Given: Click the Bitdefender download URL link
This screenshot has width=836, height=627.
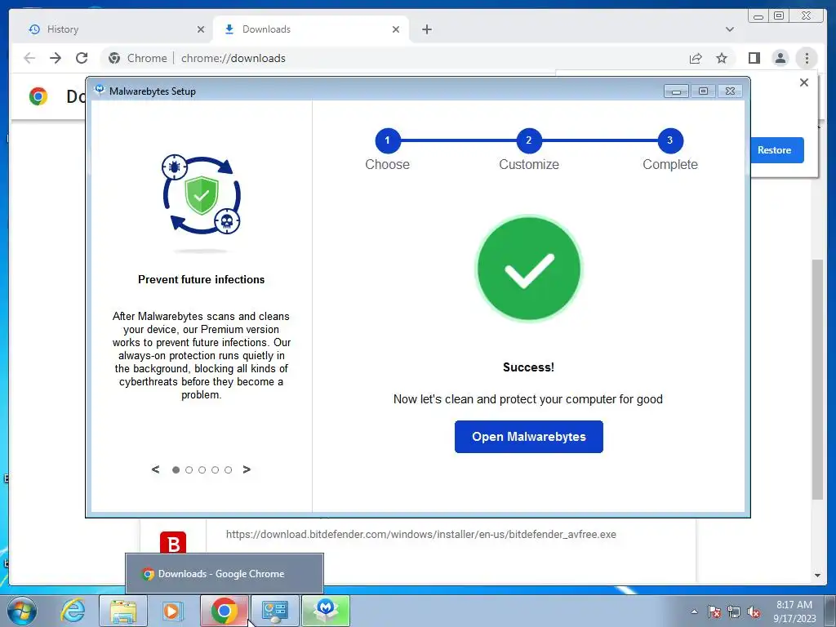Looking at the screenshot, I should (420, 534).
